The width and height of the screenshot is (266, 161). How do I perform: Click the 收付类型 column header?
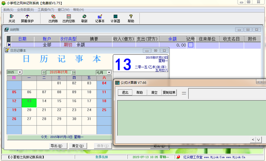coord(68,39)
